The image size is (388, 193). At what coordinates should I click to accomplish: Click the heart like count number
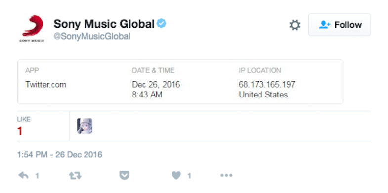tap(189, 176)
